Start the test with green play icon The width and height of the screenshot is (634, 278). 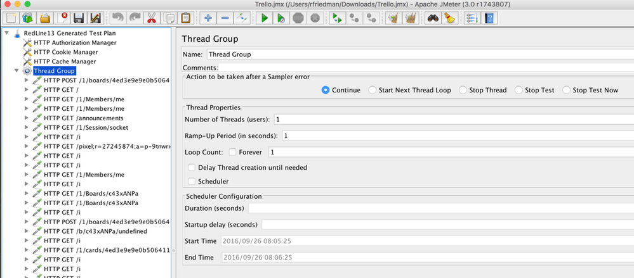coord(265,18)
